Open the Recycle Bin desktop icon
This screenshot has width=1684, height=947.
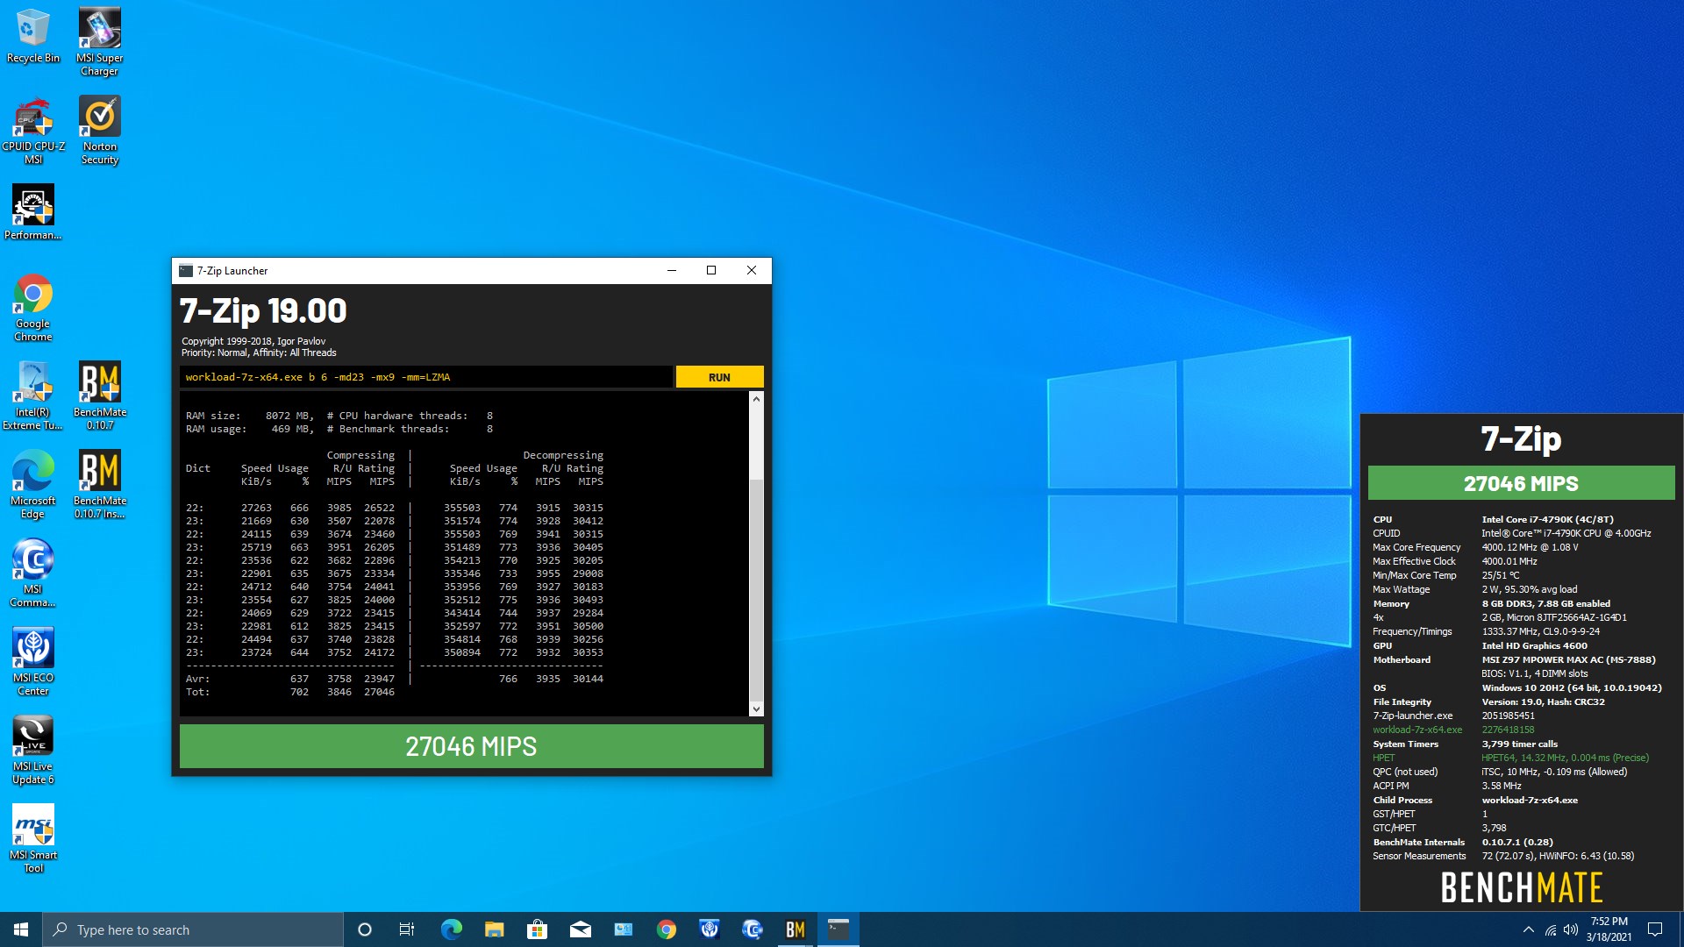(x=33, y=36)
